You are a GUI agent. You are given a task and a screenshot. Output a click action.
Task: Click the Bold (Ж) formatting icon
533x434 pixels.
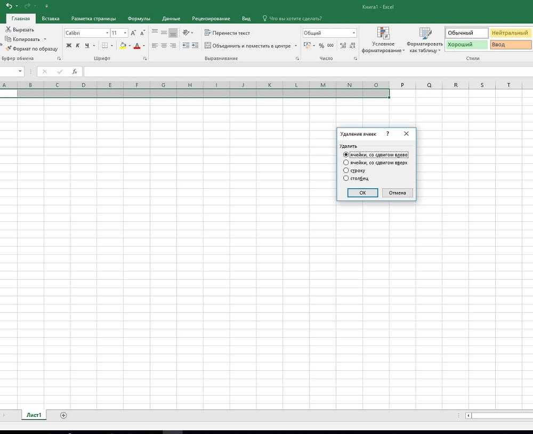(x=69, y=46)
